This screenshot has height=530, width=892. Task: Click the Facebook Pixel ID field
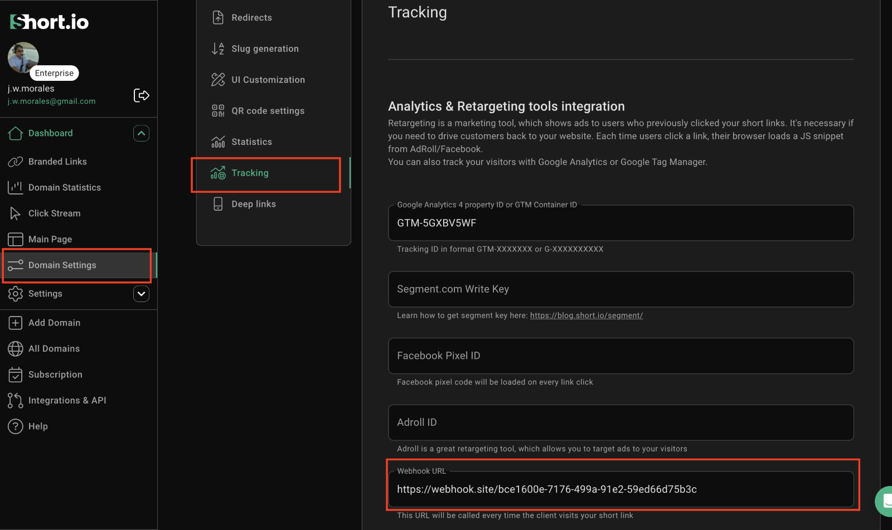coord(620,356)
